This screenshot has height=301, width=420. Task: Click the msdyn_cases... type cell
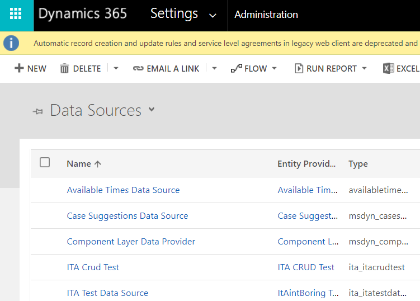(377, 216)
